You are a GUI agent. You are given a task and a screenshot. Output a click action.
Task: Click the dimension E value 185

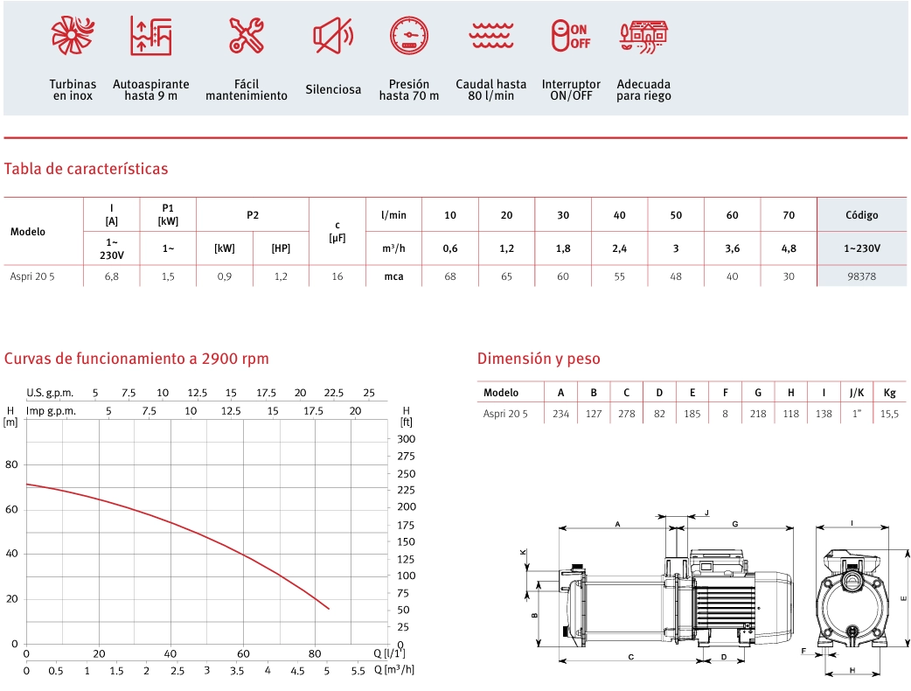(x=692, y=414)
